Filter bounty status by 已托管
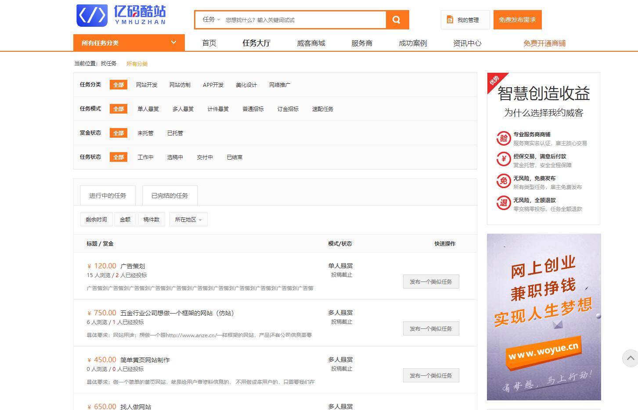This screenshot has height=410, width=638. pos(175,133)
